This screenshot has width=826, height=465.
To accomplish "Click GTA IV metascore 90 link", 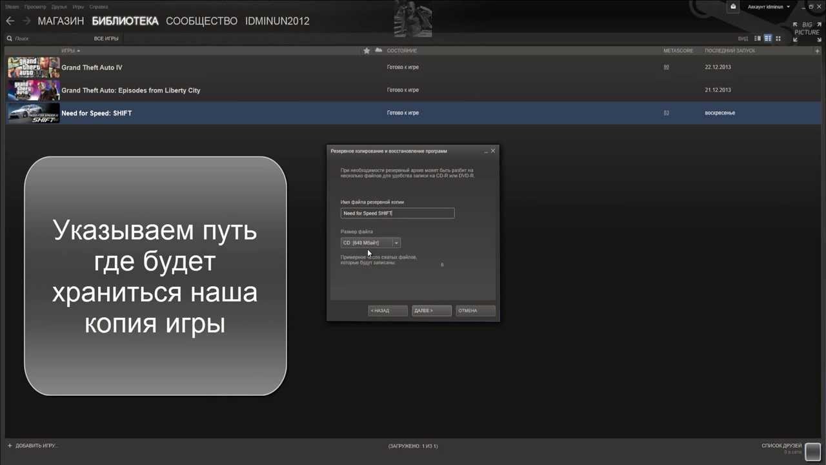I will pyautogui.click(x=667, y=67).
